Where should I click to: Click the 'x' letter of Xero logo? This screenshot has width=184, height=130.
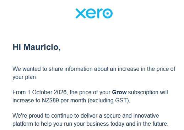tap(81, 13)
